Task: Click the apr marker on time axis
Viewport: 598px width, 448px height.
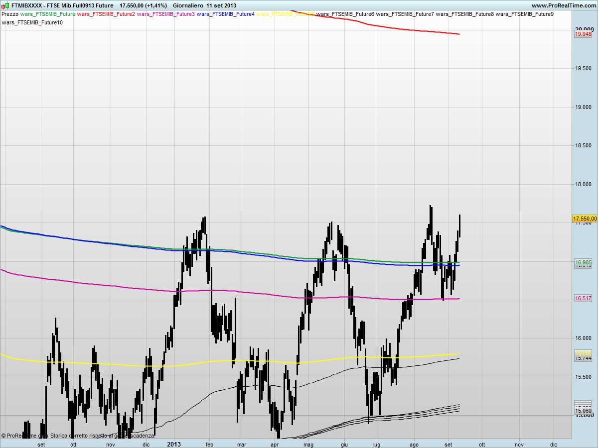Action: click(274, 444)
